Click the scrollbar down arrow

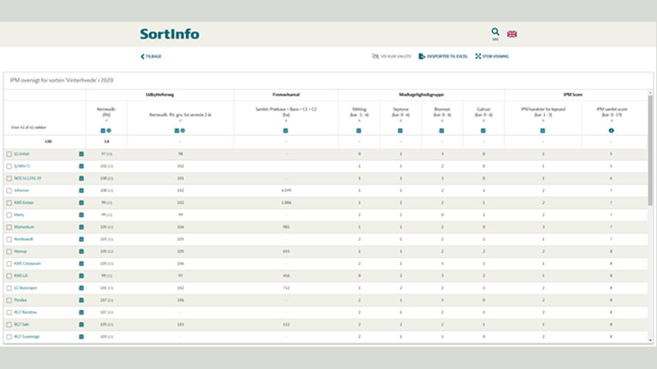[x=650, y=340]
